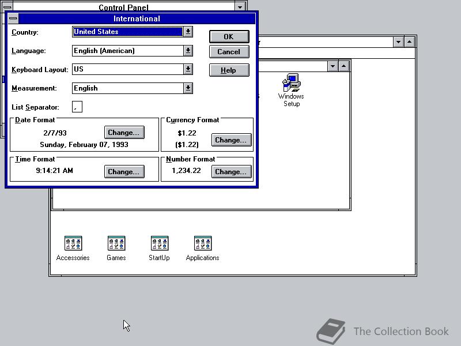Open Help for International settings

[229, 70]
